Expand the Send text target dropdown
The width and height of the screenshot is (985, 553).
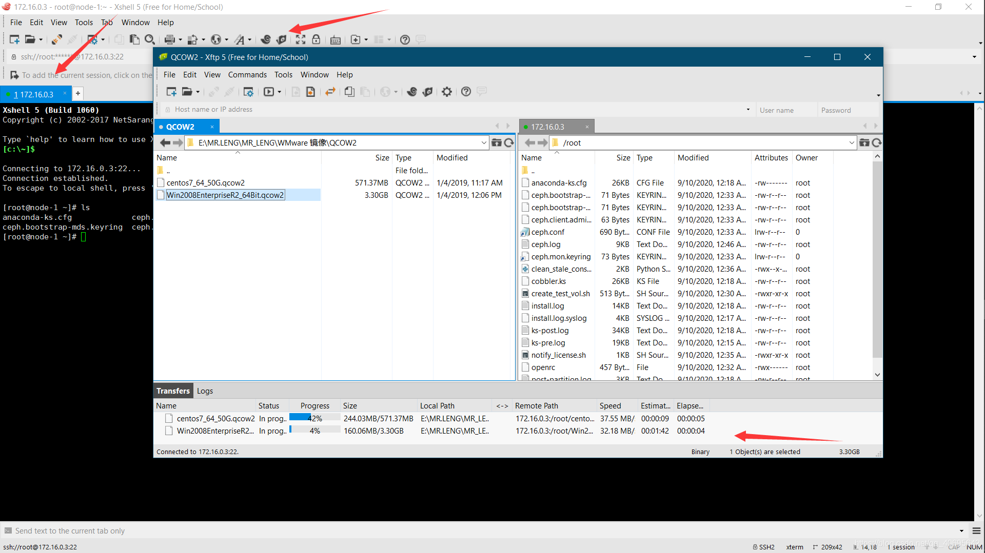(961, 531)
